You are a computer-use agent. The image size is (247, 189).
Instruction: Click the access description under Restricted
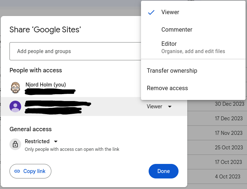point(72,149)
